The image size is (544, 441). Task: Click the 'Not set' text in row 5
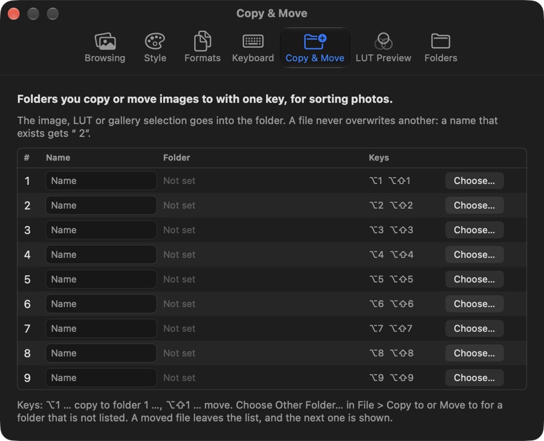click(180, 279)
